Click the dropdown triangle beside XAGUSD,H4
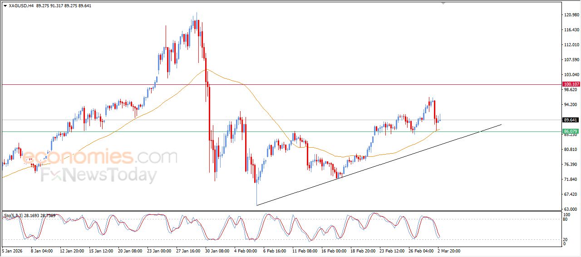581x257 pixels. tap(5, 6)
